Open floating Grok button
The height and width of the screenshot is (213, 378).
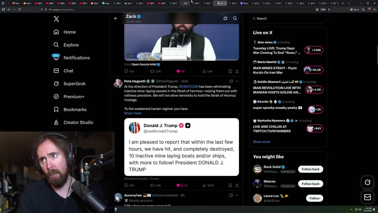[x=367, y=182]
